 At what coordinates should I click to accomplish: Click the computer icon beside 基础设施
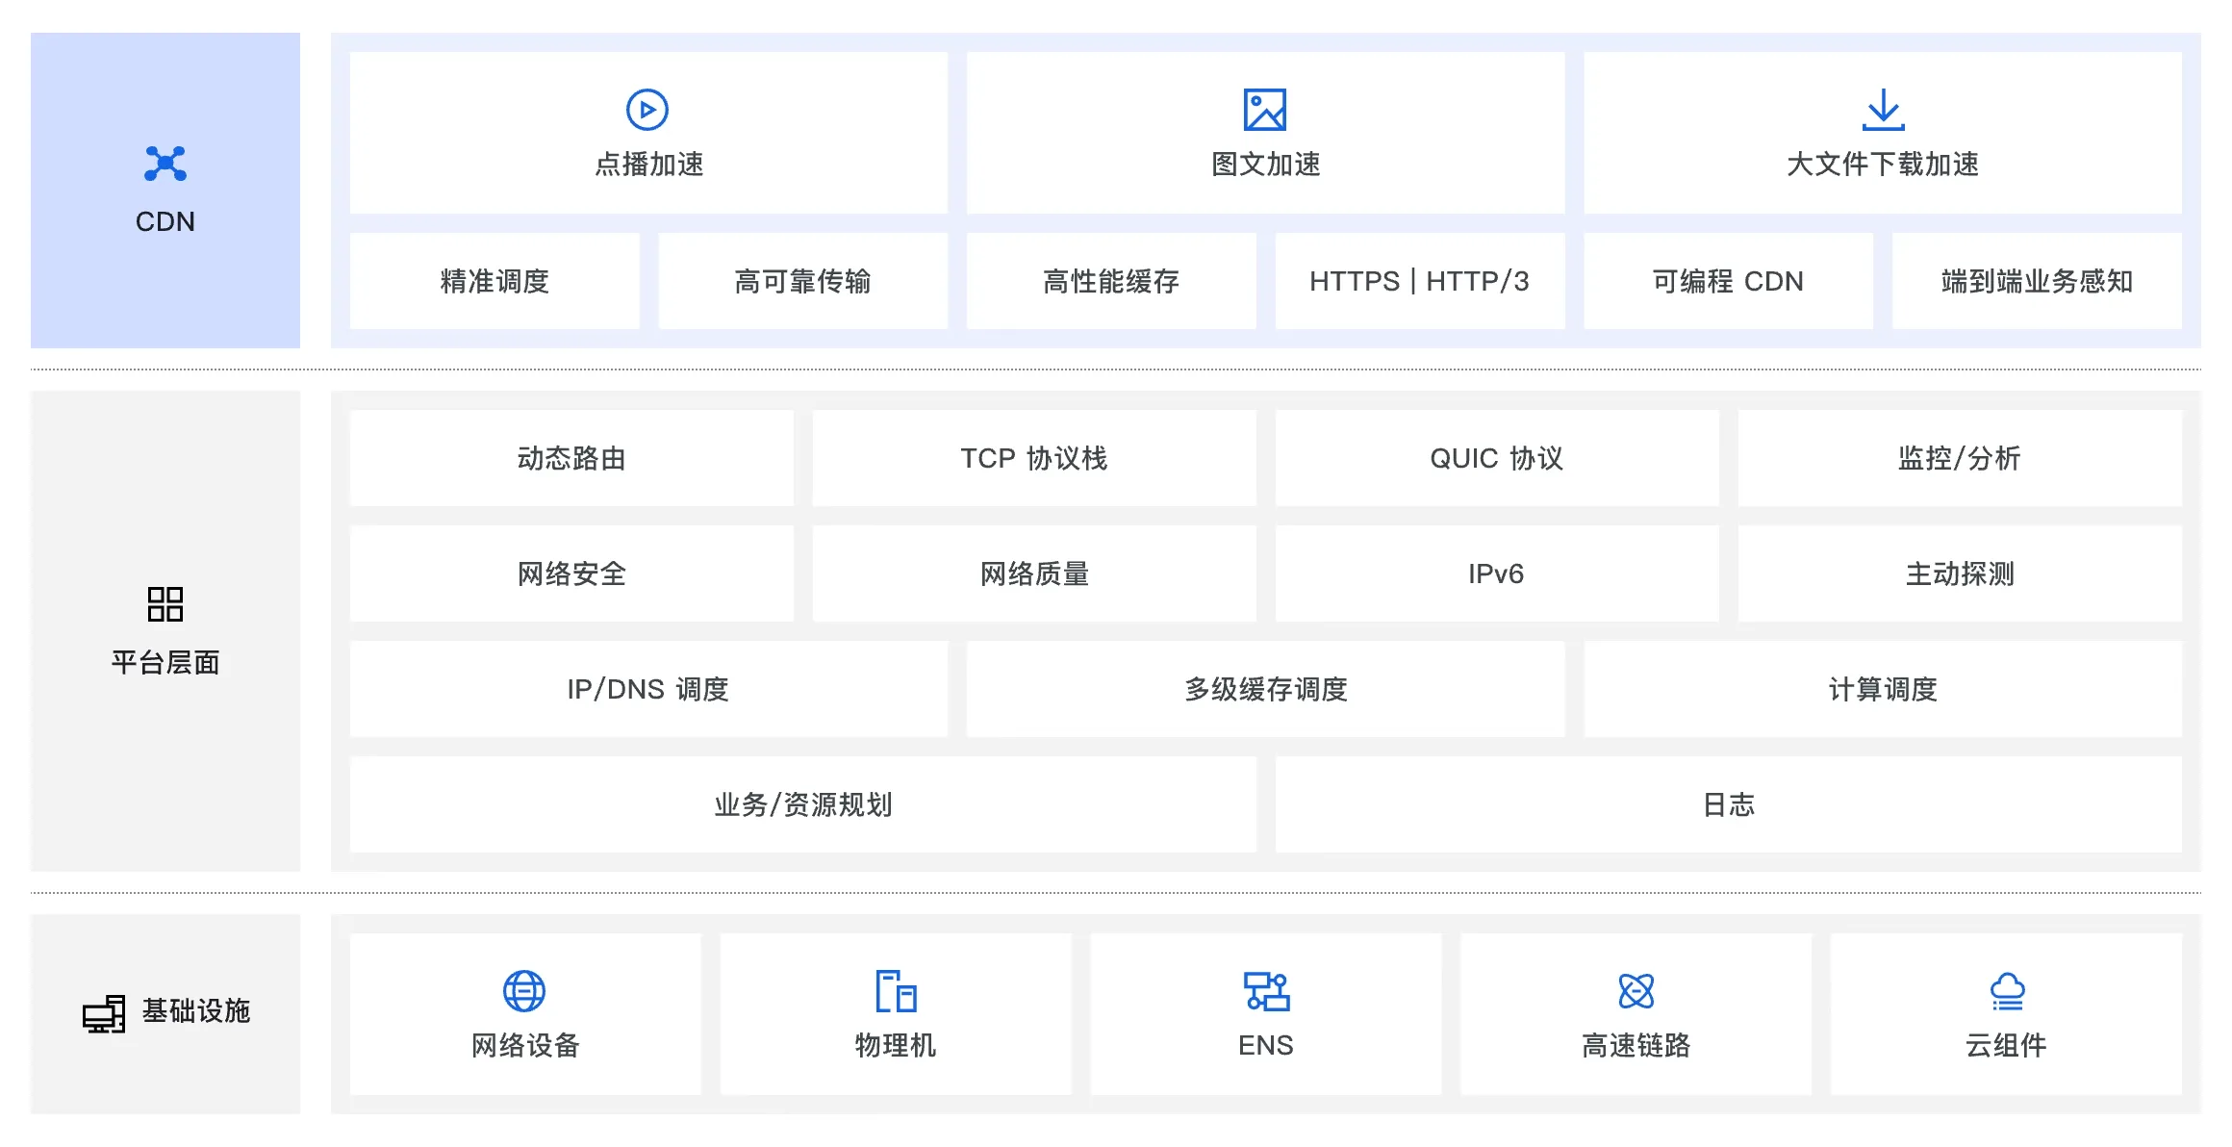[x=102, y=1013]
